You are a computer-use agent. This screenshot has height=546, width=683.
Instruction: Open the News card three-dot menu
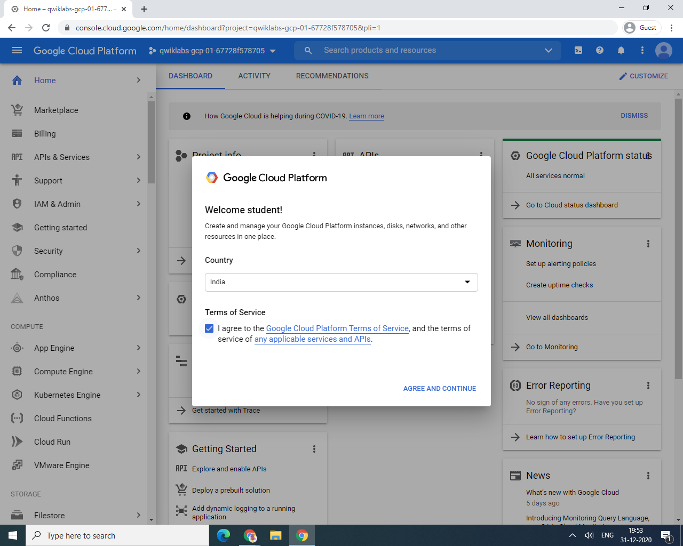[x=648, y=476]
